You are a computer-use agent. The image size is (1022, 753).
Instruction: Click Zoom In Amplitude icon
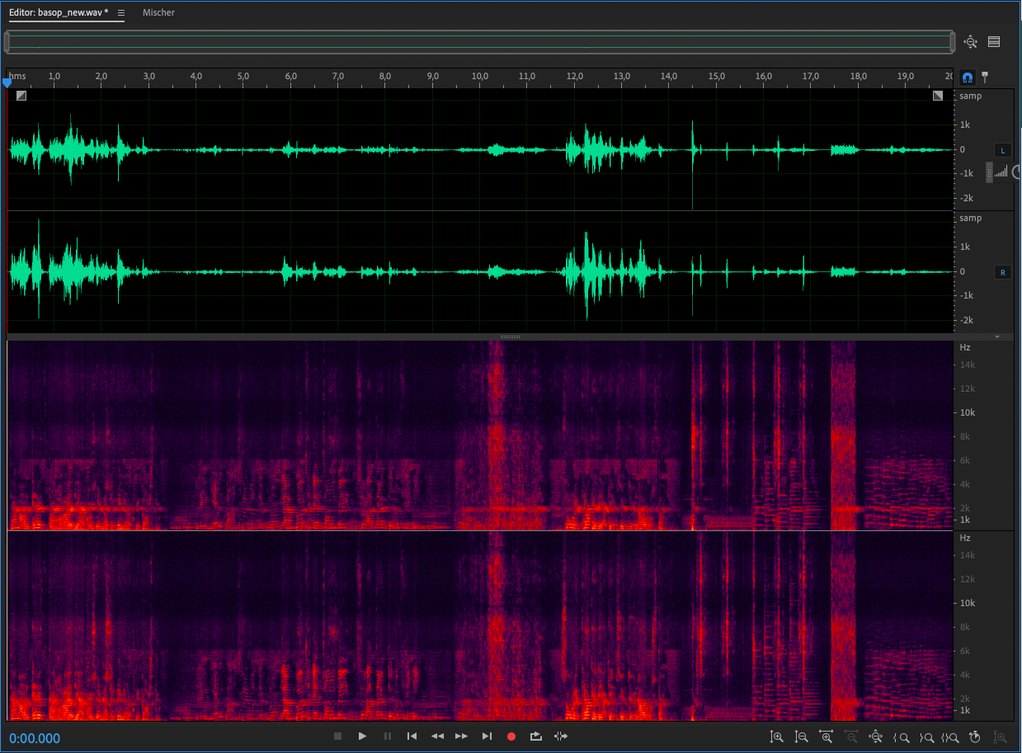[x=775, y=737]
